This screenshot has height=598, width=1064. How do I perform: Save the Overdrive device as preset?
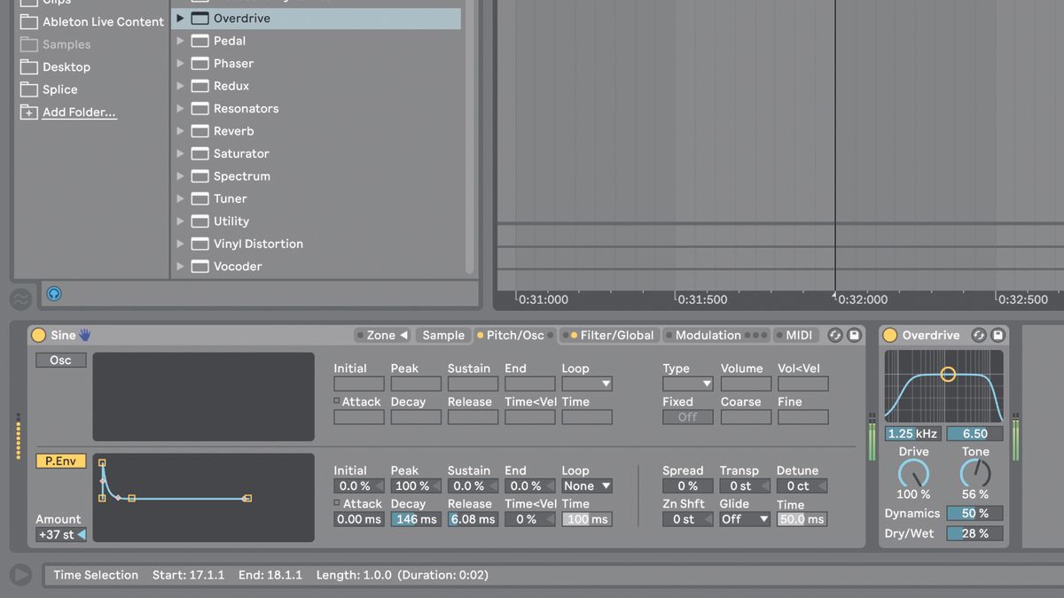click(997, 335)
